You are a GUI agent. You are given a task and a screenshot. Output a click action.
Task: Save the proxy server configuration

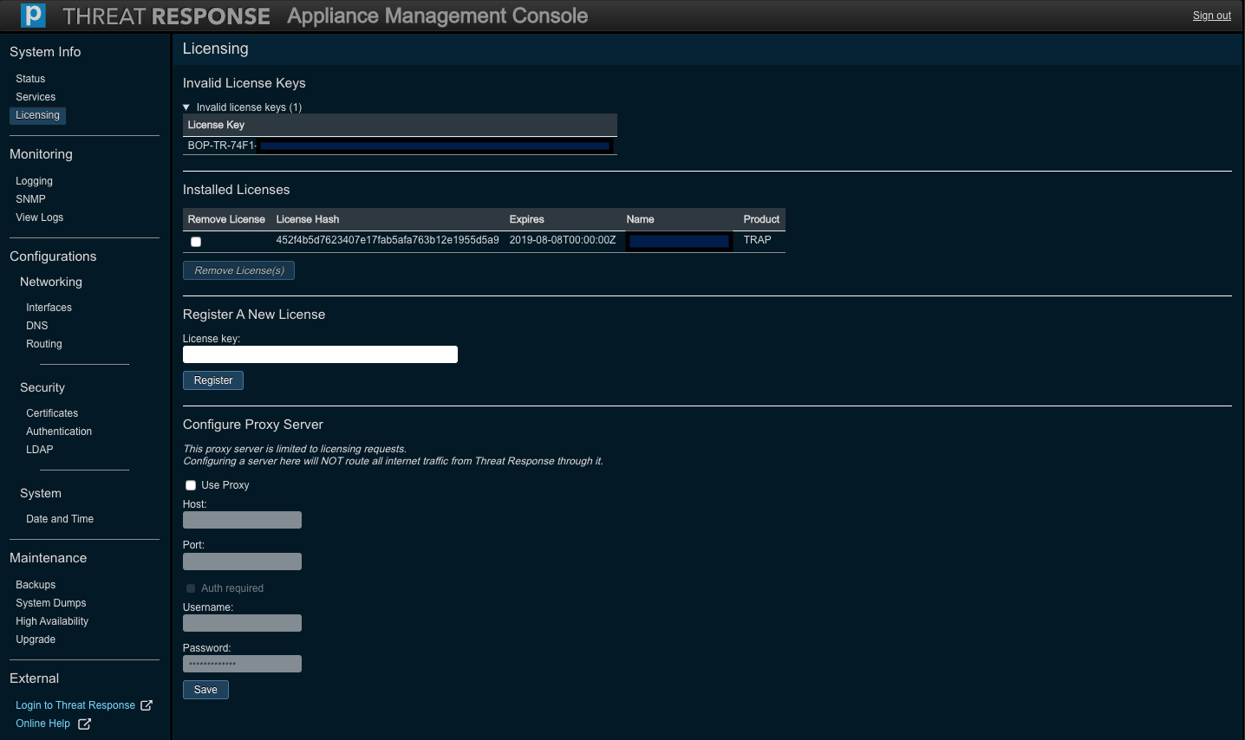pos(205,690)
